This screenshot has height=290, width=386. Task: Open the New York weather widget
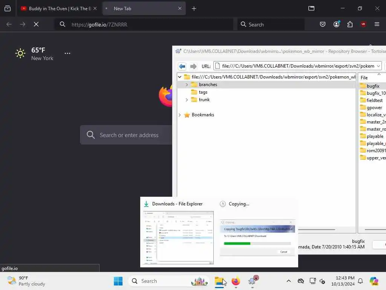coord(34,54)
